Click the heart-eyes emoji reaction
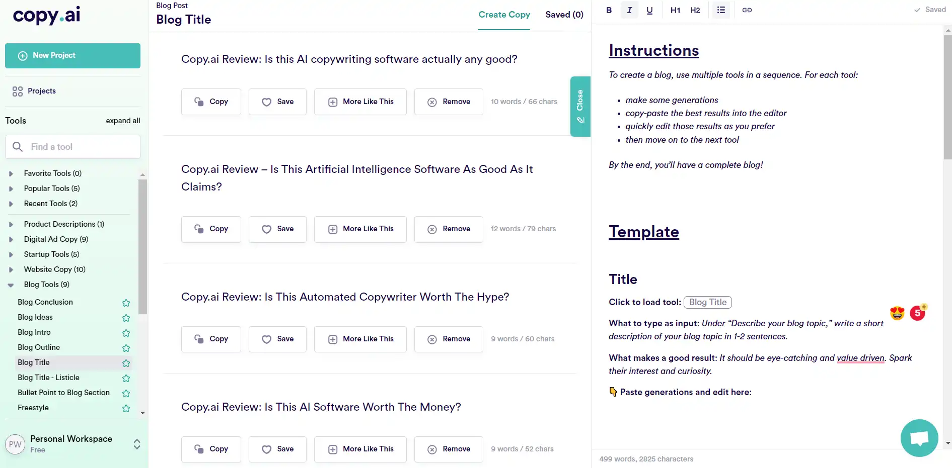This screenshot has width=952, height=468. 897,313
